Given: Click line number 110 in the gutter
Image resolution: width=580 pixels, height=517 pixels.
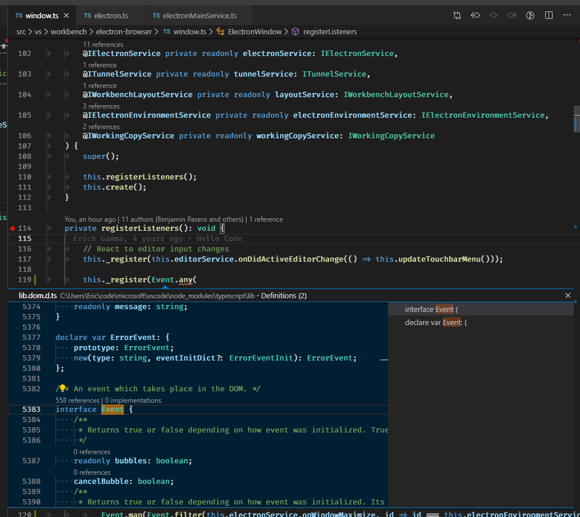Looking at the screenshot, I should coord(25,177).
